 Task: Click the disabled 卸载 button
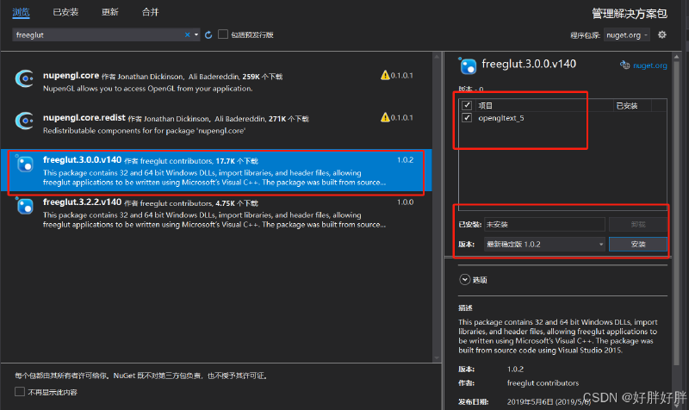coord(638,224)
